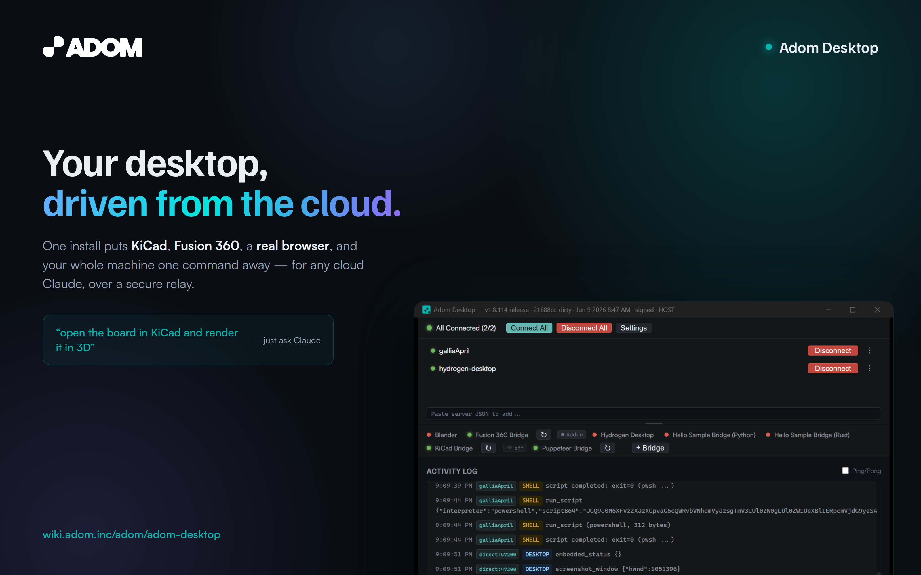The height and width of the screenshot is (575, 921).
Task: Focus the Paste server JSON input field
Action: (x=653, y=414)
